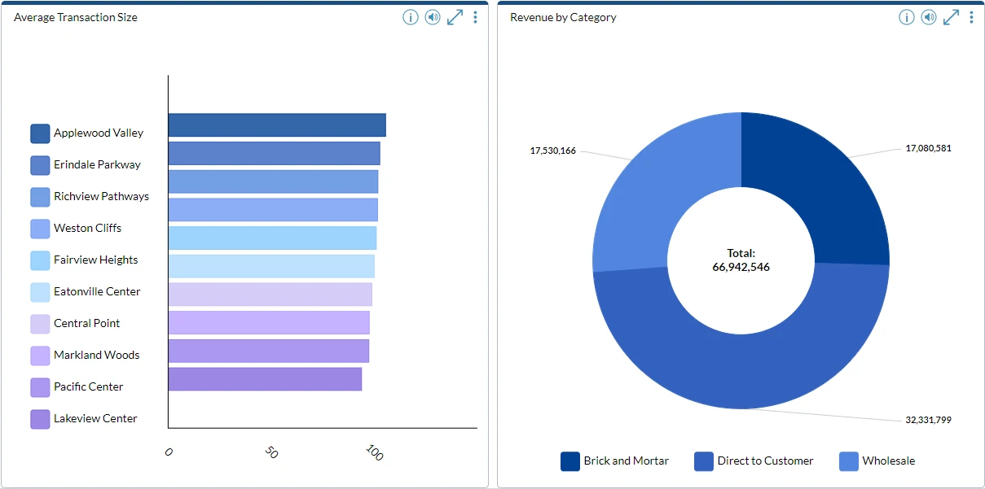Click the Average Transaction Size title
The image size is (985, 489).
76,17
